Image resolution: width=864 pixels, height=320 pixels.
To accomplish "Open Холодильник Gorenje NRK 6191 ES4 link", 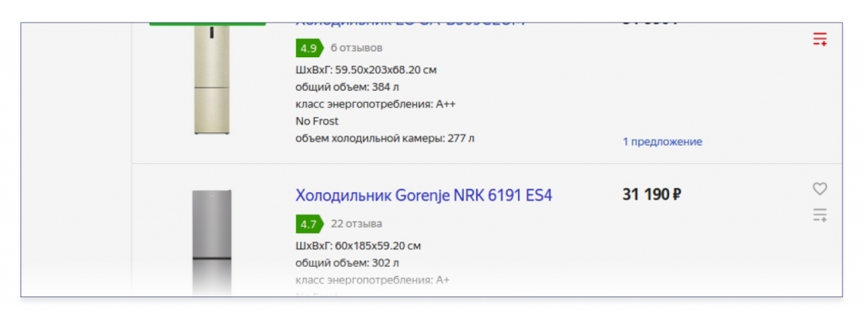I will (x=424, y=195).
